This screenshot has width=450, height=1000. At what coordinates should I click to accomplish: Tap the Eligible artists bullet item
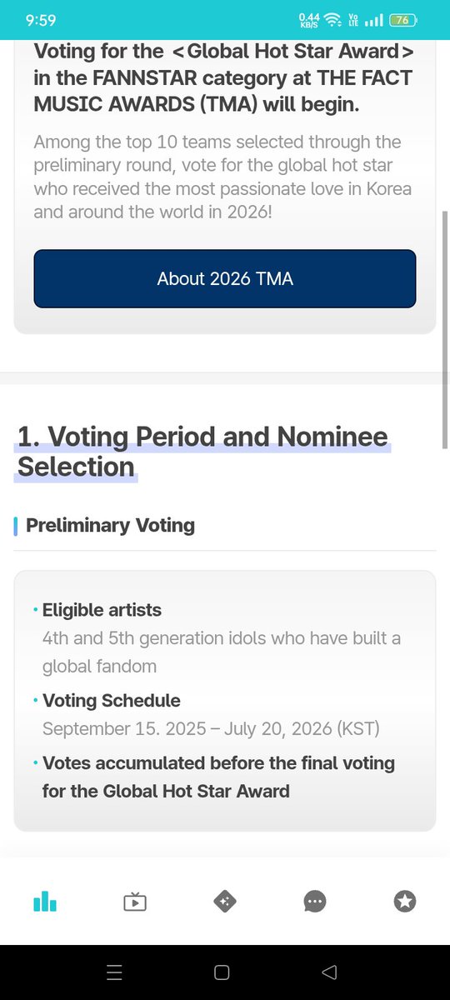pyautogui.click(x=102, y=610)
